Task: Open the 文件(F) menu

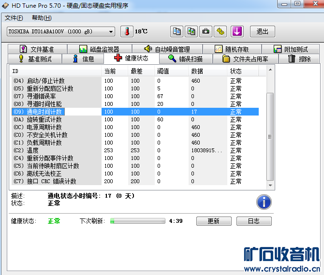Action: coord(14,18)
